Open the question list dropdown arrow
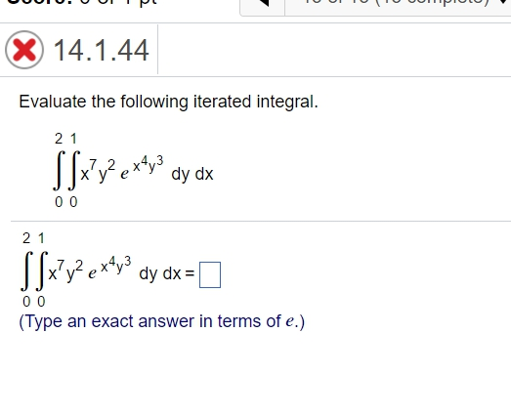Image resolution: width=511 pixels, height=416 pixels. tap(507, 3)
